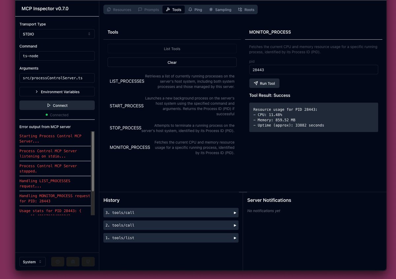396x279 pixels.
Task: Click the paper-plane icon on Run Tool
Action: (x=256, y=83)
